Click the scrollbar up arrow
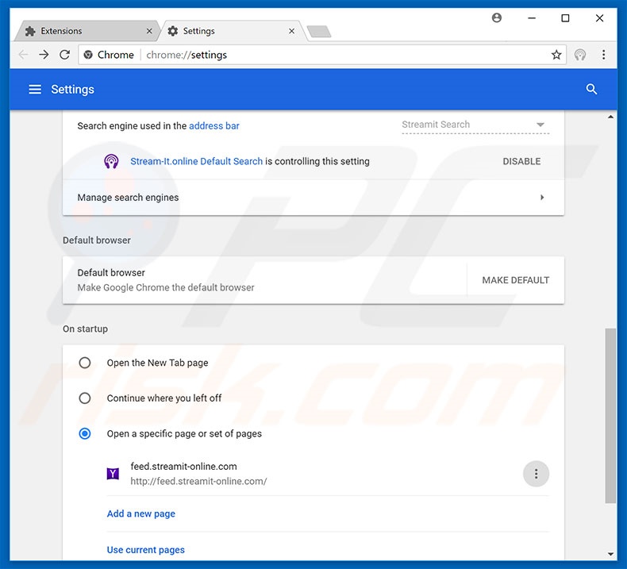The width and height of the screenshot is (627, 569). (x=610, y=117)
